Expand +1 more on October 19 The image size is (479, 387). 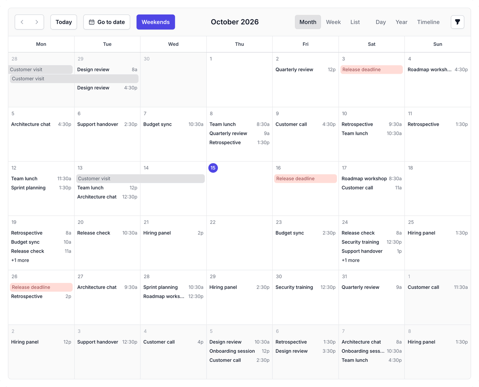coord(20,260)
